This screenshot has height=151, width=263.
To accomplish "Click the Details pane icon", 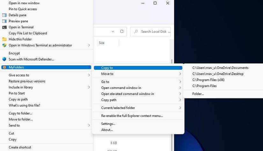I will click(4, 15).
